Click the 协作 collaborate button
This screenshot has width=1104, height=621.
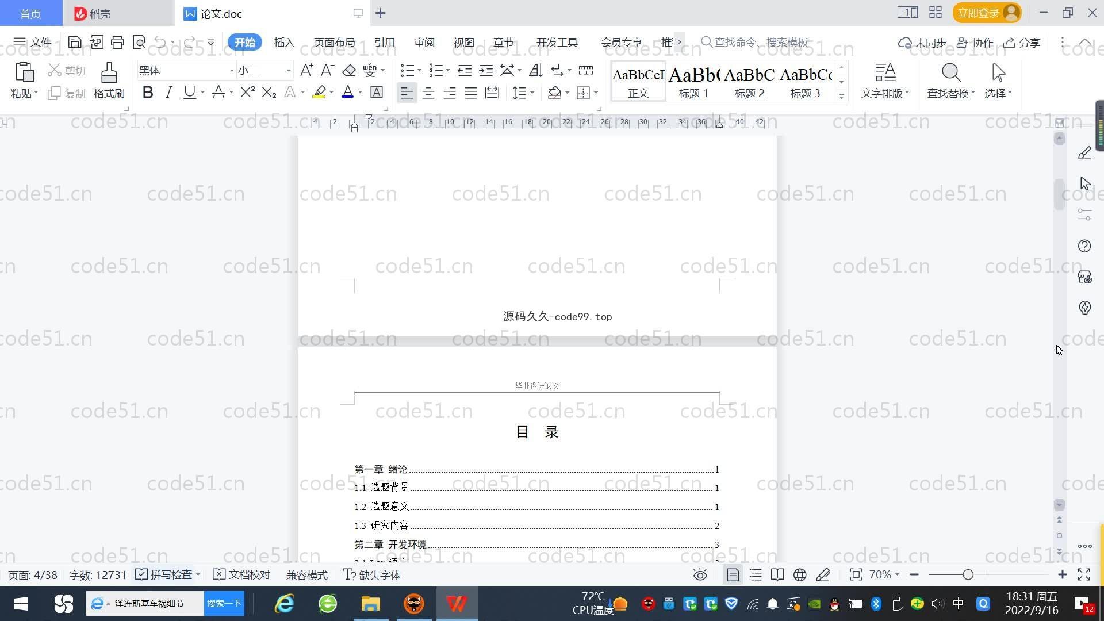coord(975,43)
